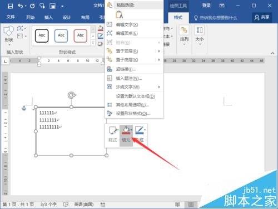Click the text line 11111111 in the text box
The height and width of the screenshot is (209, 278).
(x=49, y=127)
